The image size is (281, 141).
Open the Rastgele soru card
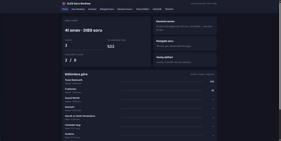[185, 43]
